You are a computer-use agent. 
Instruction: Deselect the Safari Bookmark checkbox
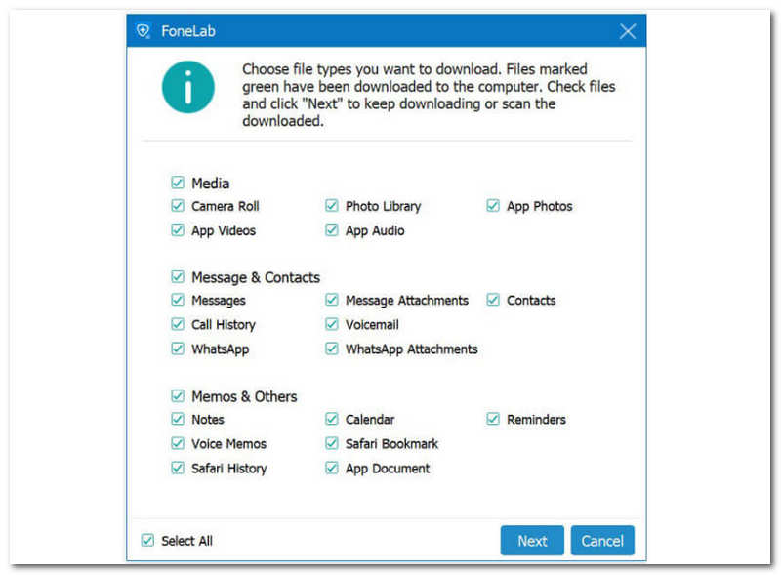pos(332,443)
